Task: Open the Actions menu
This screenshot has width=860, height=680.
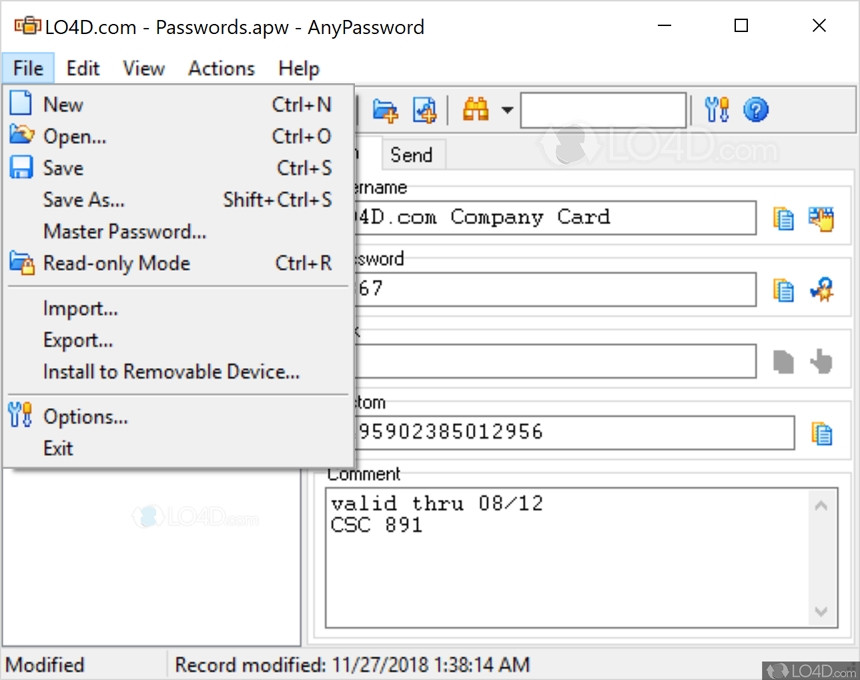Action: [222, 69]
